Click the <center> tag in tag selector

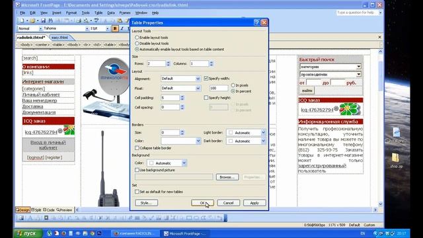tap(42, 45)
